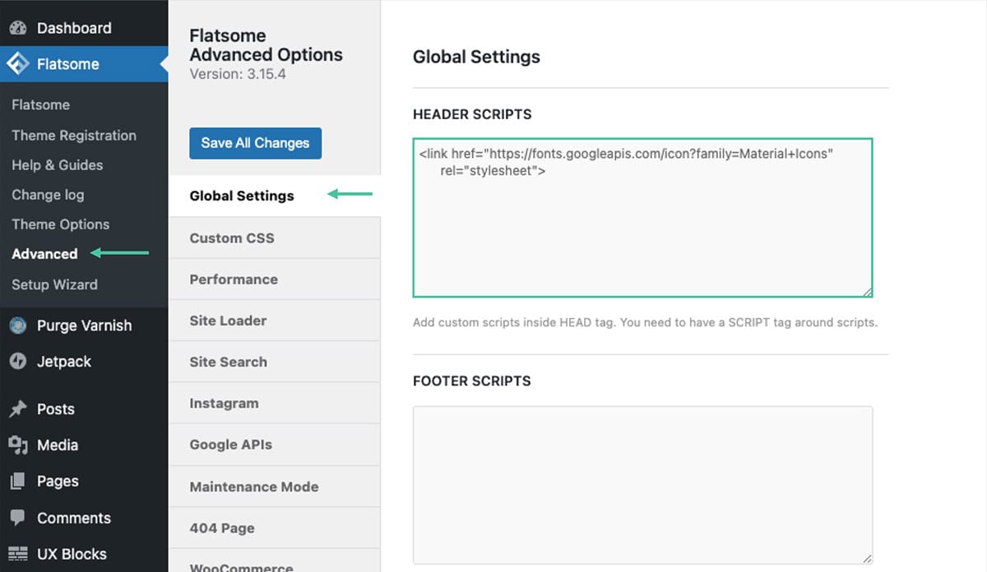The width and height of the screenshot is (987, 572).
Task: Select Setup Wizard in the Flatsome submenu
Action: click(x=54, y=284)
